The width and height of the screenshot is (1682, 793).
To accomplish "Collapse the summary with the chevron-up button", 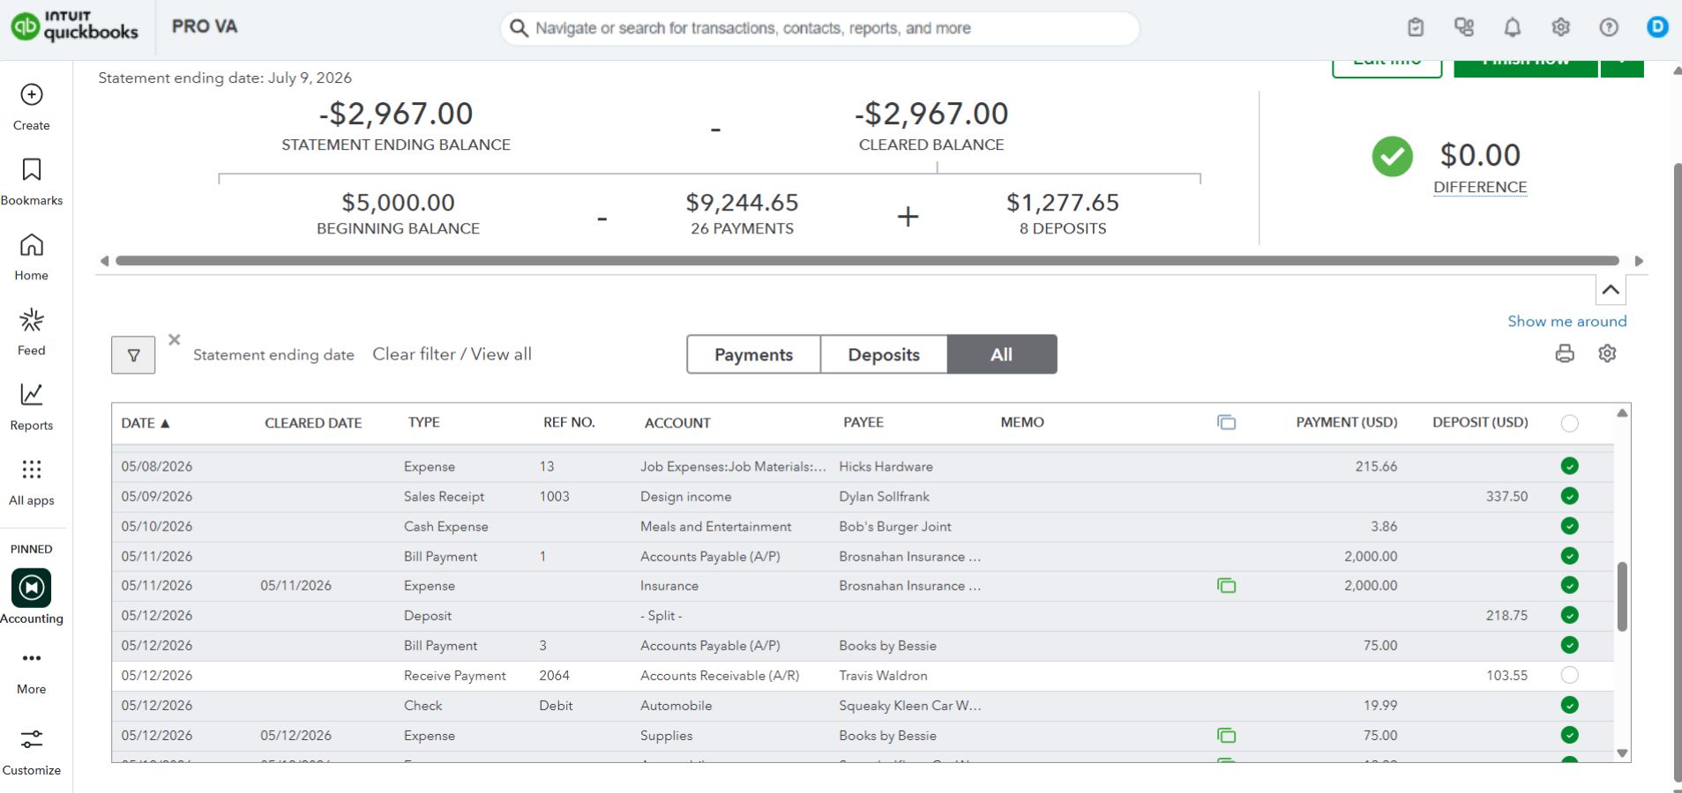I will 1611,290.
